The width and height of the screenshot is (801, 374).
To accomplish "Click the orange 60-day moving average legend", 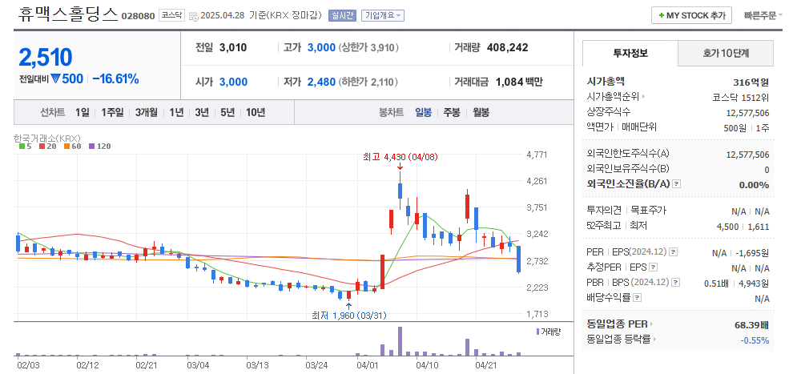I will point(72,146).
